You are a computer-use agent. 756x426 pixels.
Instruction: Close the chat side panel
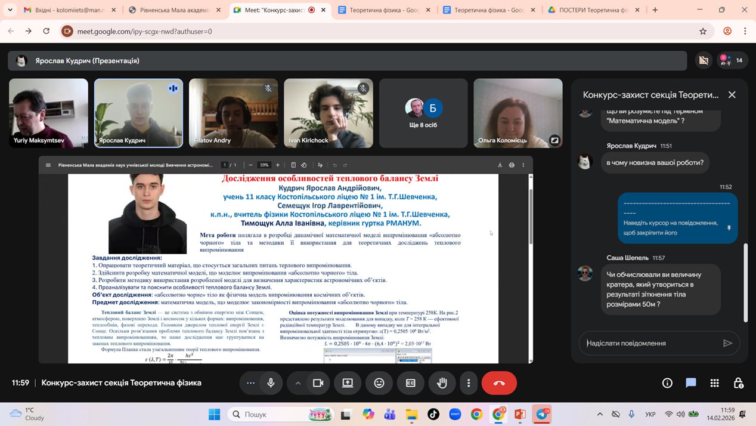[x=732, y=95]
